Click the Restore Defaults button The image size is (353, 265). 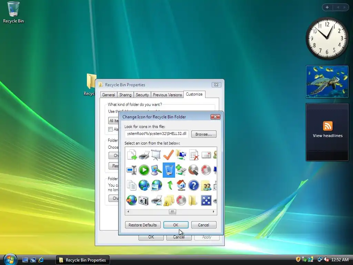(143, 225)
